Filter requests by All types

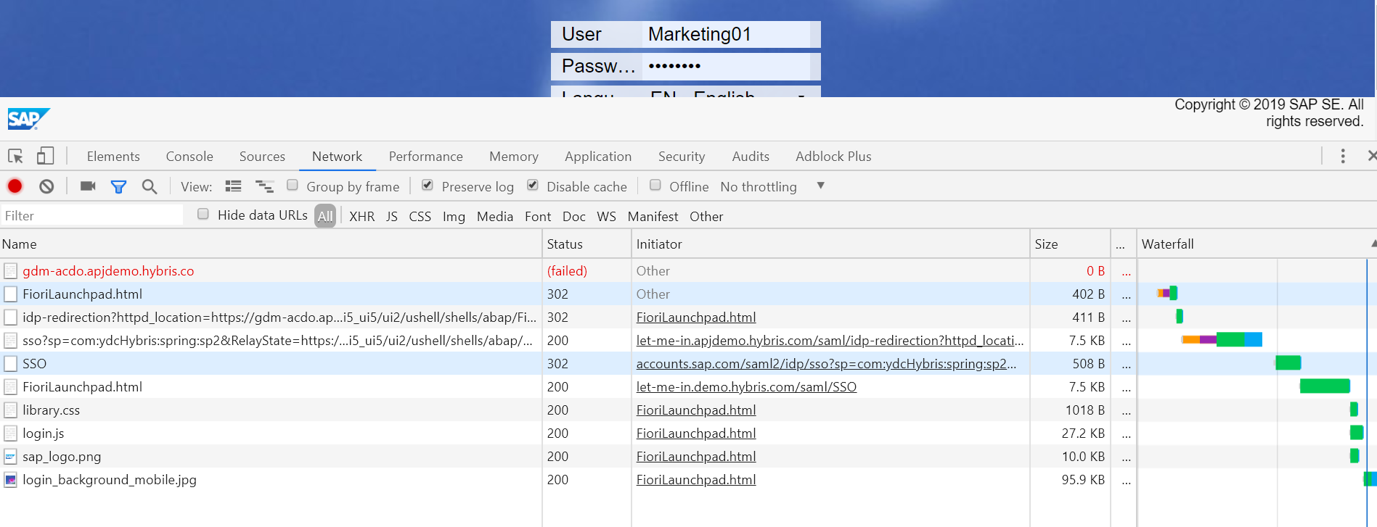tap(325, 216)
